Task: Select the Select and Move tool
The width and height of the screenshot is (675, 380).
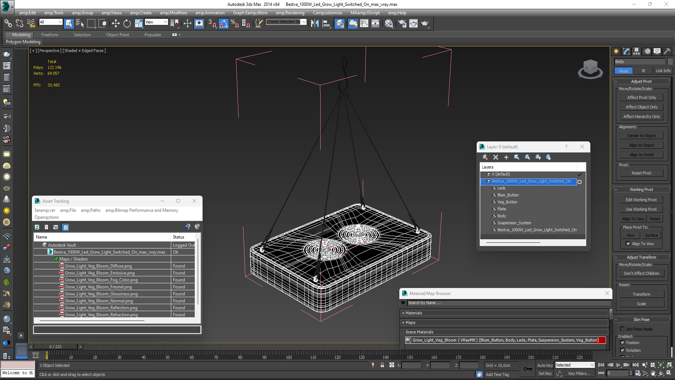Action: (x=116, y=24)
